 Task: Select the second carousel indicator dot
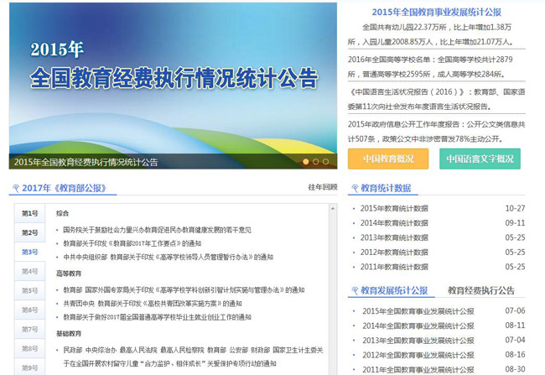pyautogui.click(x=316, y=161)
